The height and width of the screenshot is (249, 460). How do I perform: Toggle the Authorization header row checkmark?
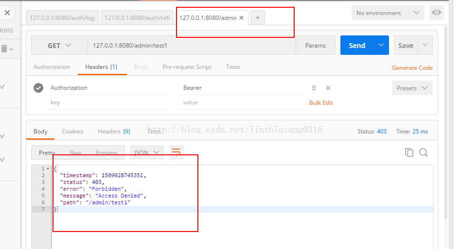[38, 88]
